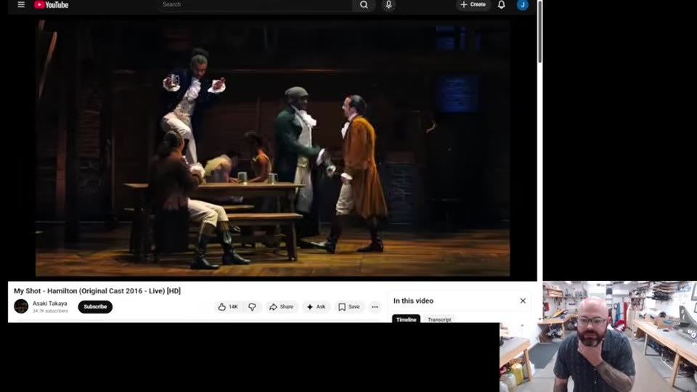Start voice search with the microphone icon

tap(388, 4)
